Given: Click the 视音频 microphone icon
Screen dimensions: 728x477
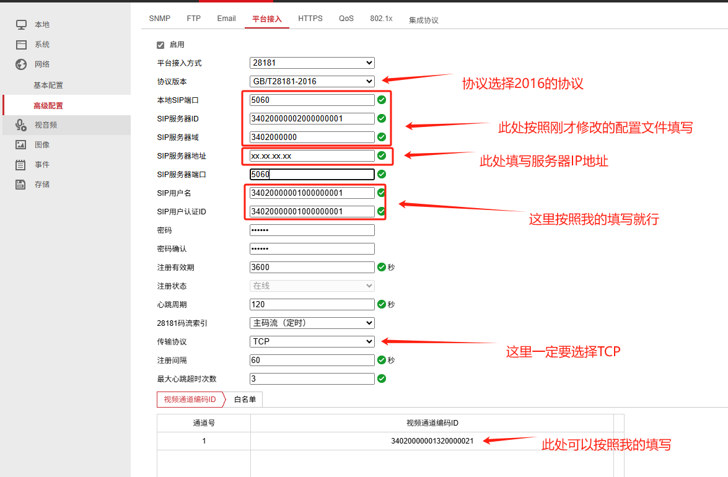Looking at the screenshot, I should 21,125.
